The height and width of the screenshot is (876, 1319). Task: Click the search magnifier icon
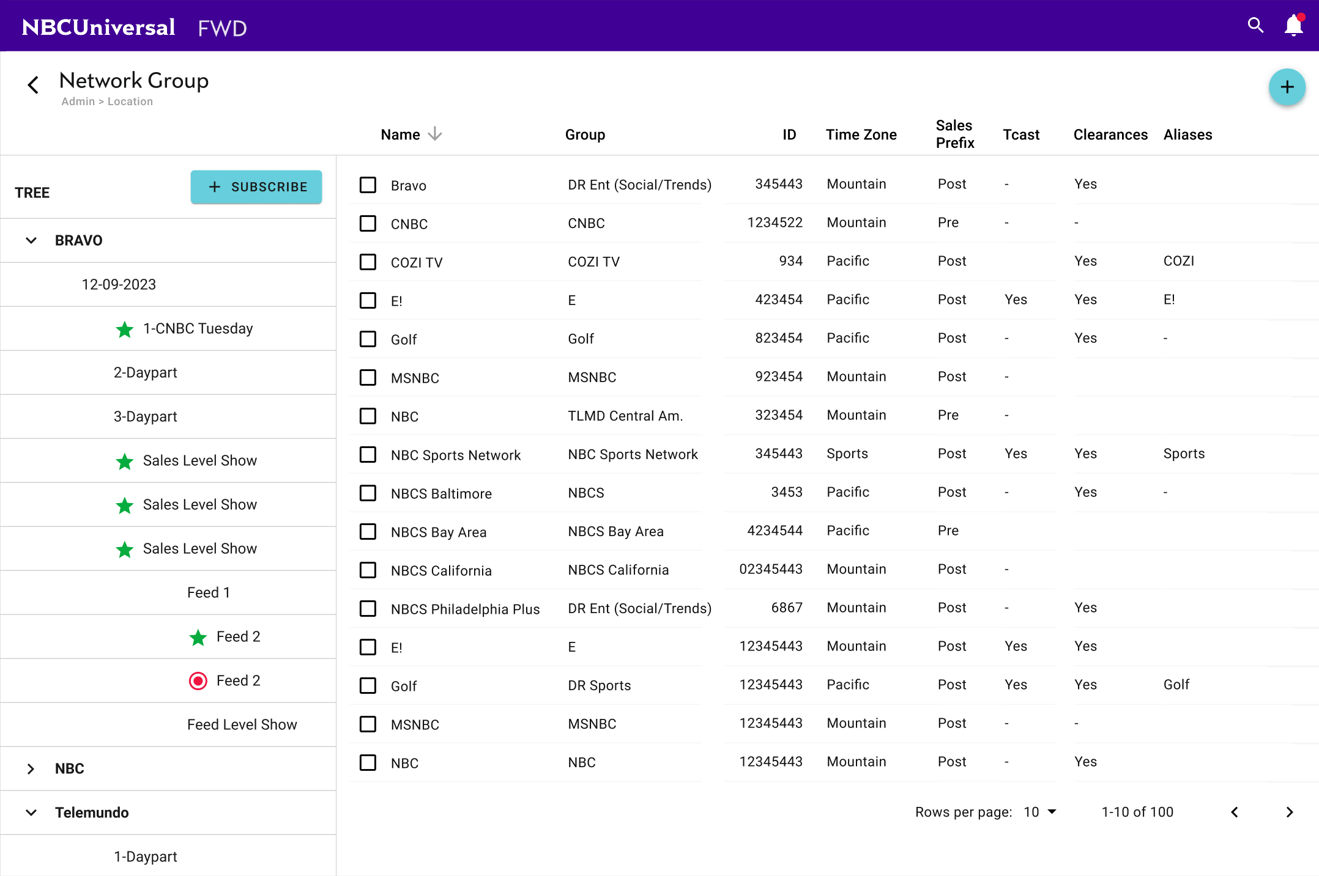[1255, 25]
